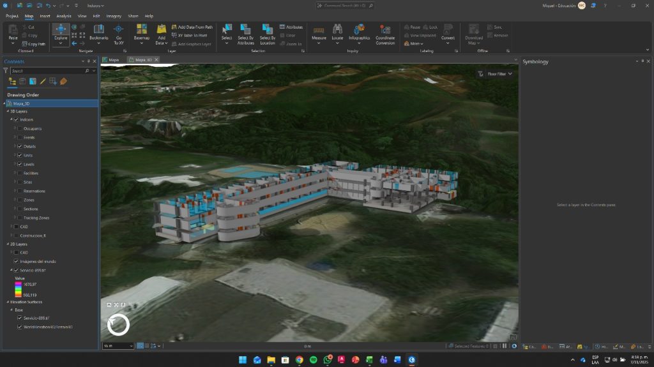Toggle Imágenes del mundo layer visibility
The width and height of the screenshot is (654, 367).
click(x=16, y=261)
